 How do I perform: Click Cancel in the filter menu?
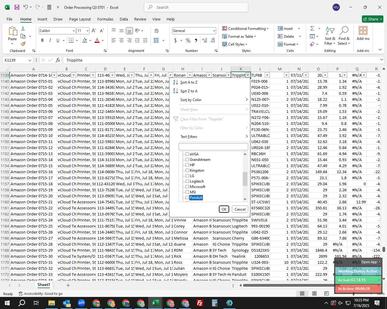click(x=240, y=209)
